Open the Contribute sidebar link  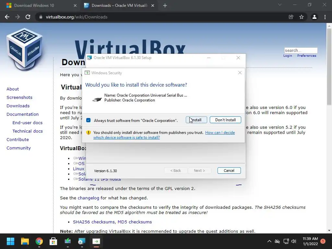point(18,139)
